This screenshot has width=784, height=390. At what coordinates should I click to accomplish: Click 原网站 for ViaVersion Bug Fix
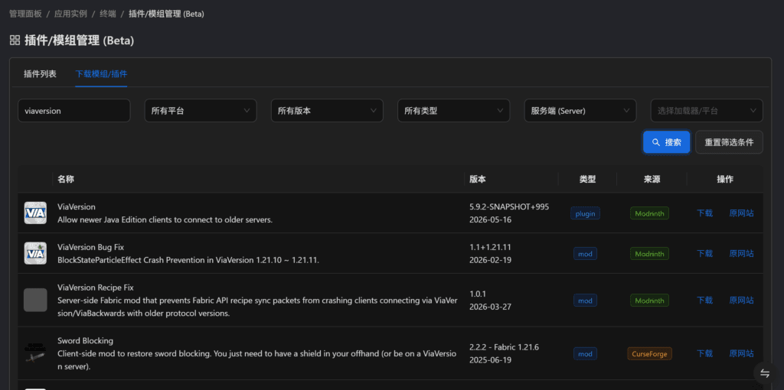coord(741,253)
